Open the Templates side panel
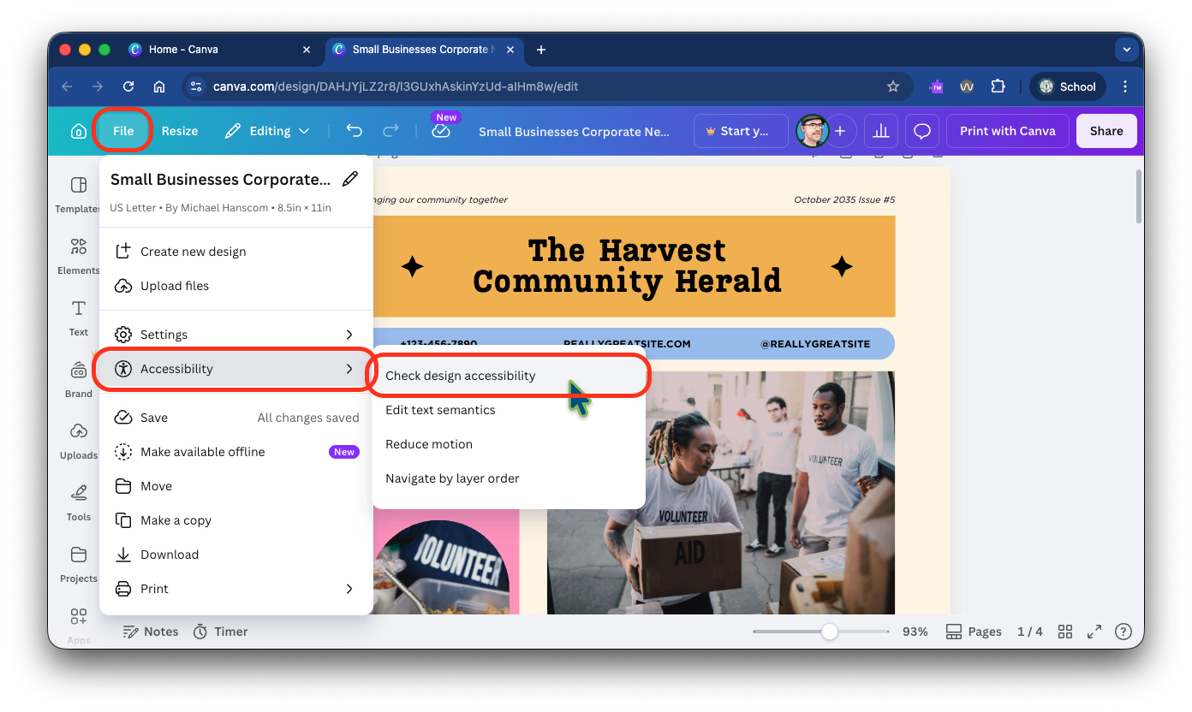The image size is (1192, 712). coord(79,194)
